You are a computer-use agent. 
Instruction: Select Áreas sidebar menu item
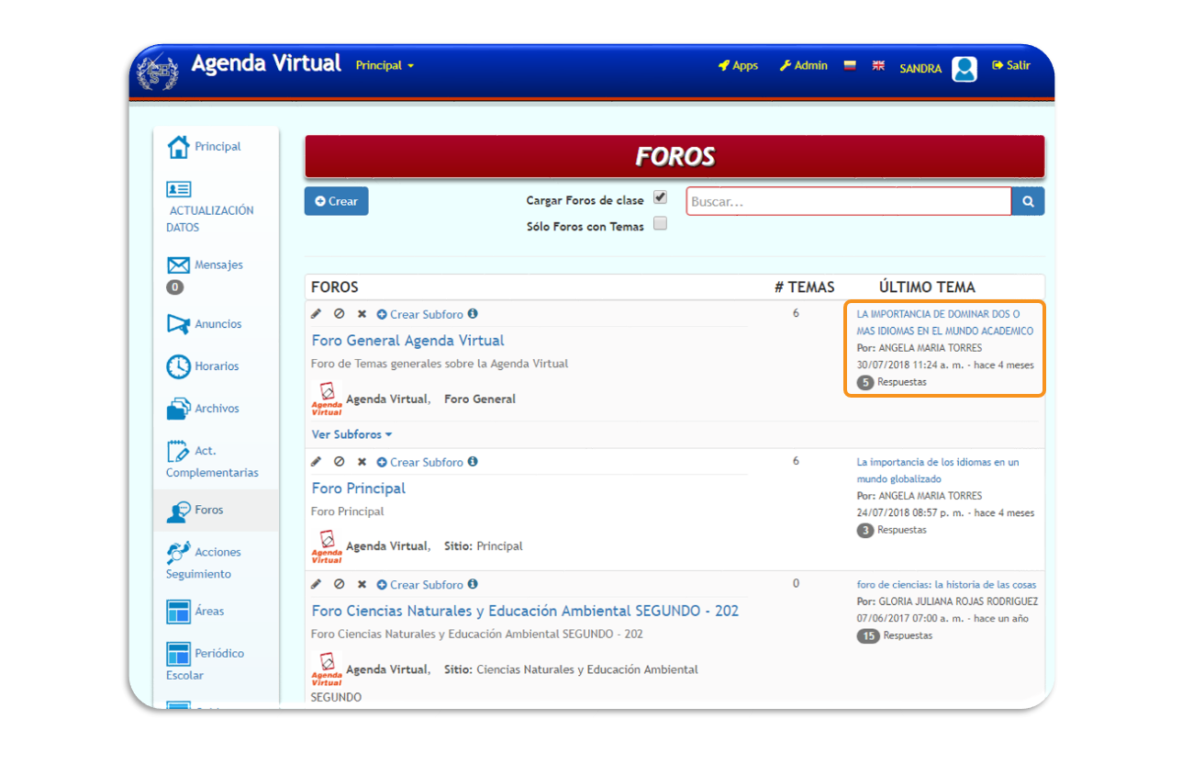209,612
